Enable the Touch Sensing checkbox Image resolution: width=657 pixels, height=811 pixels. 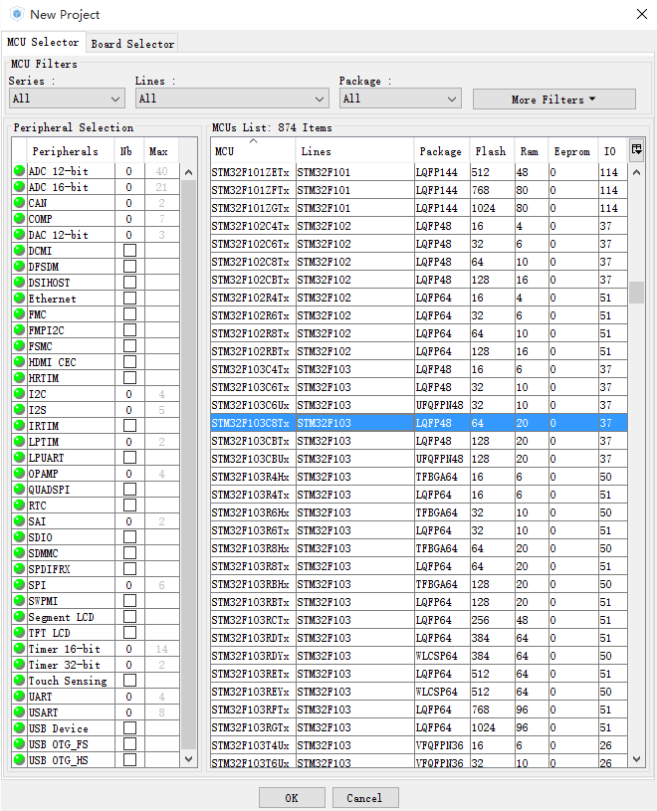(x=129, y=680)
